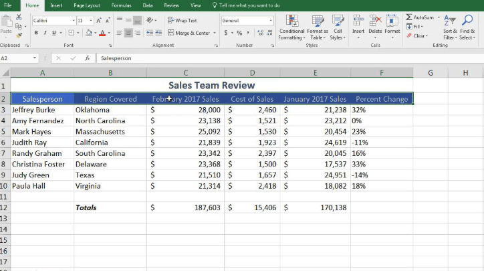484x271 pixels.
Task: Toggle Italic formatting
Action: [45, 33]
